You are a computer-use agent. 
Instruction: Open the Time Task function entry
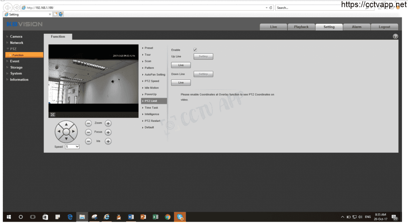click(151, 108)
